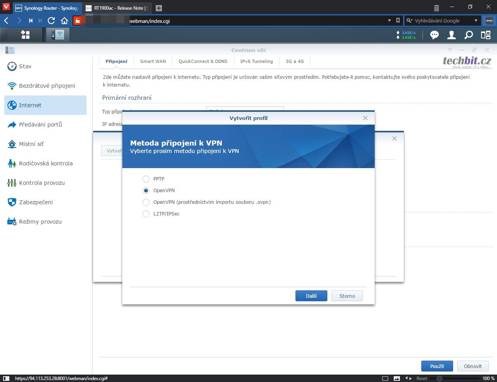Open the Google search engine dropdown arrow
Image resolution: width=497 pixels, height=382 pixels.
click(476, 21)
